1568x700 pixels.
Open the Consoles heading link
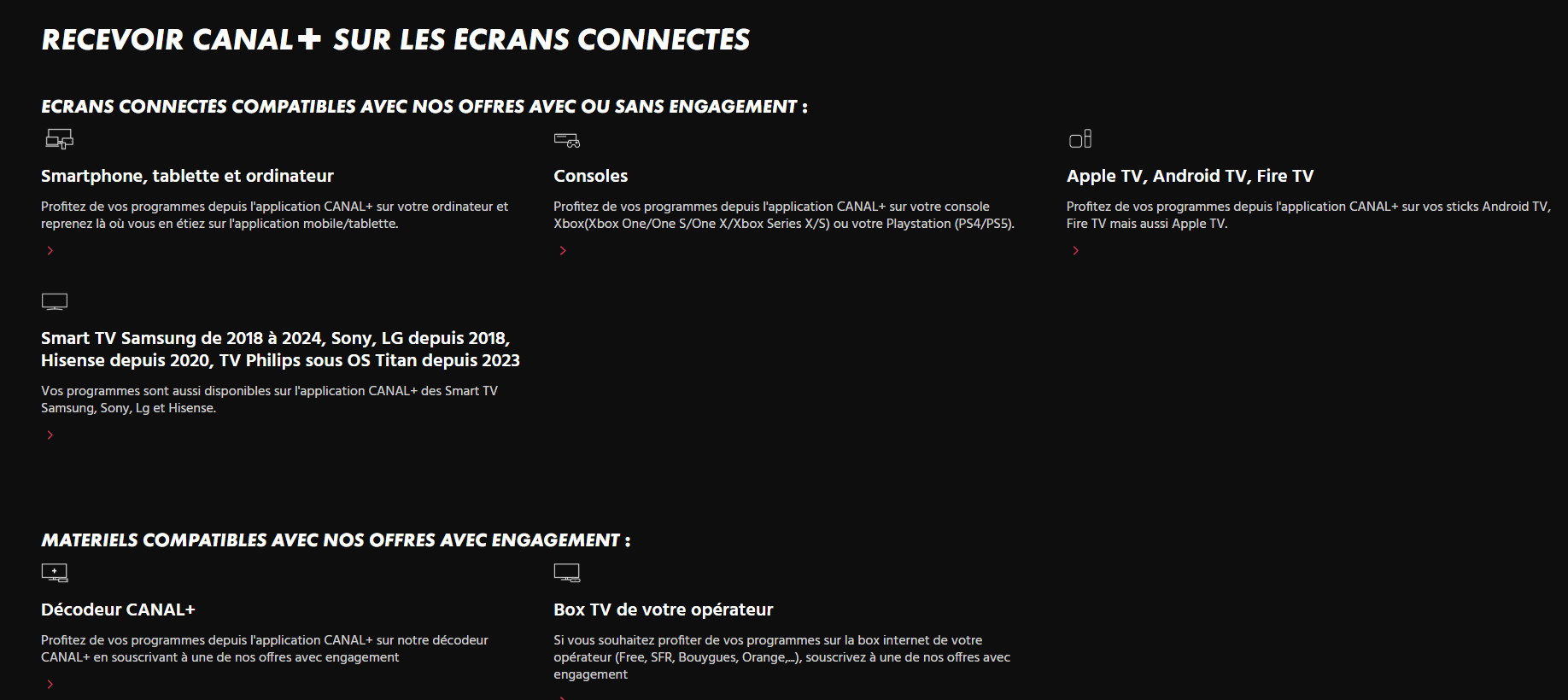click(x=590, y=176)
